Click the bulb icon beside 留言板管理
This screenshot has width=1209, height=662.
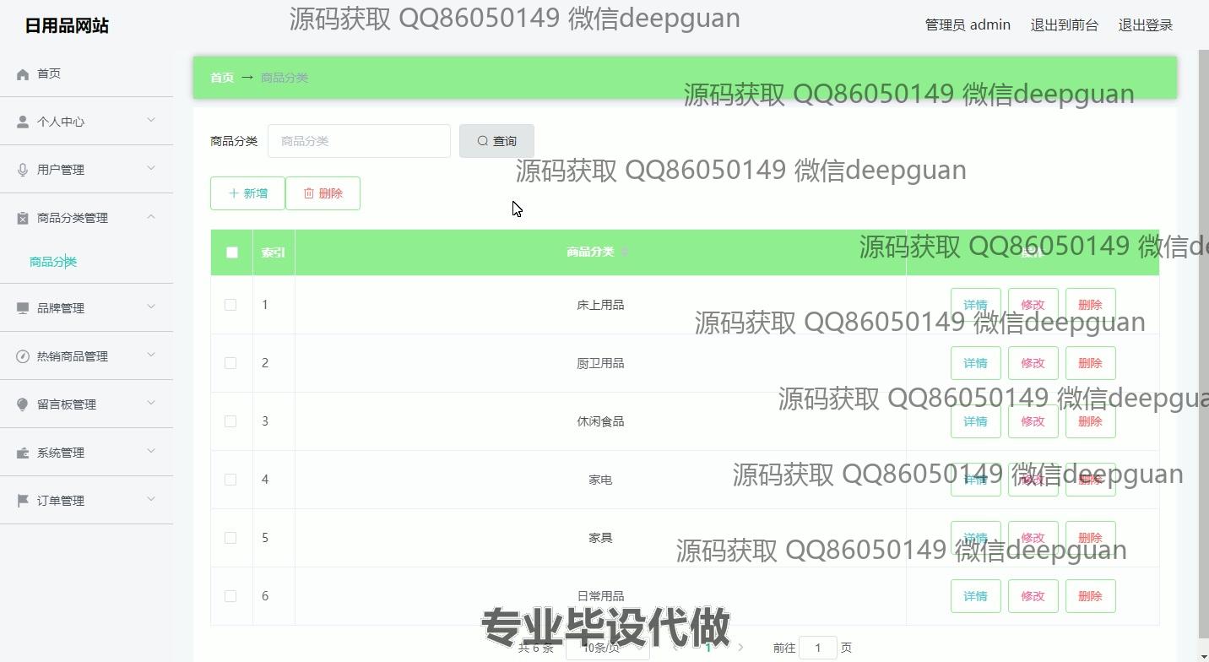(x=23, y=405)
